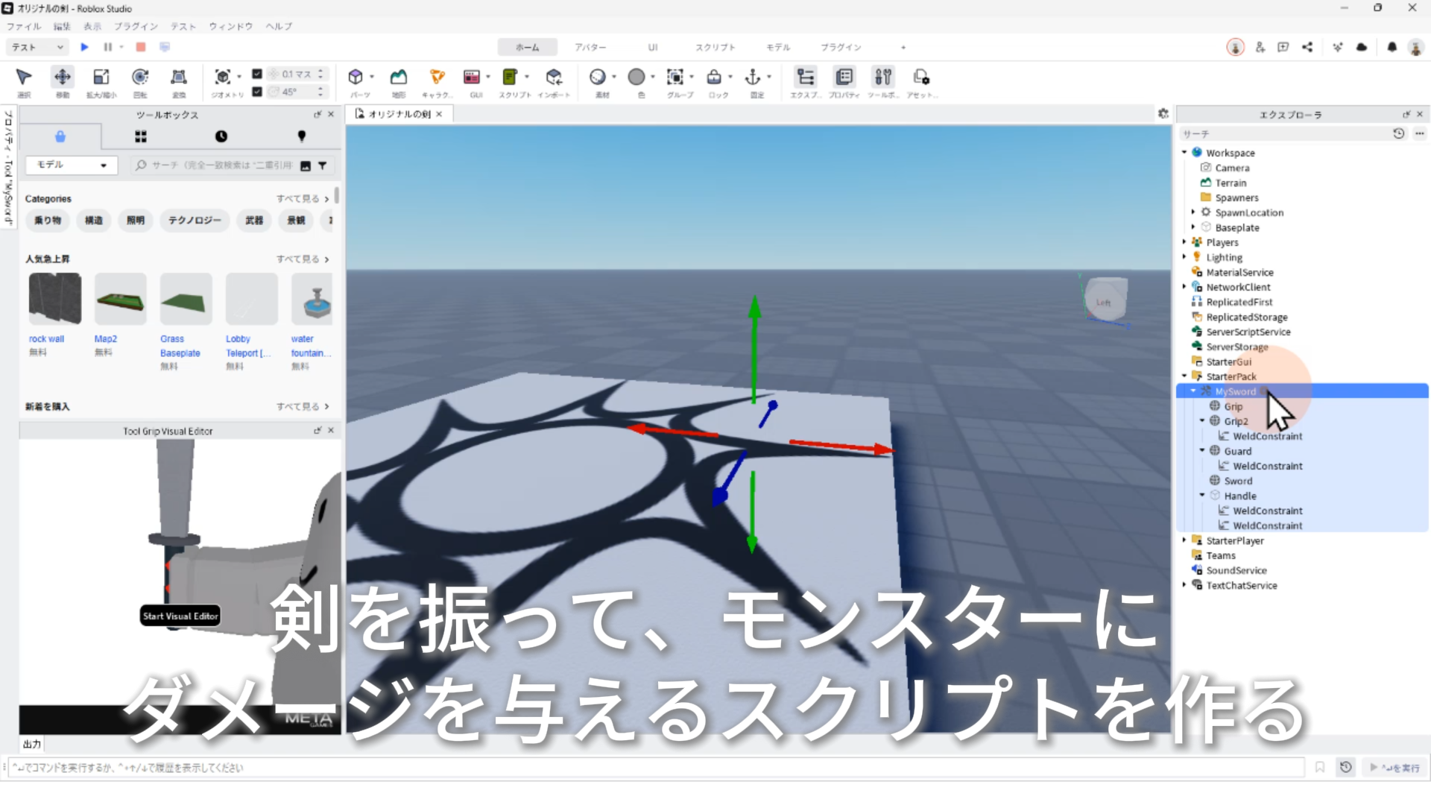
Task: Click the Anchor (固定) tool icon
Action: [x=753, y=77]
